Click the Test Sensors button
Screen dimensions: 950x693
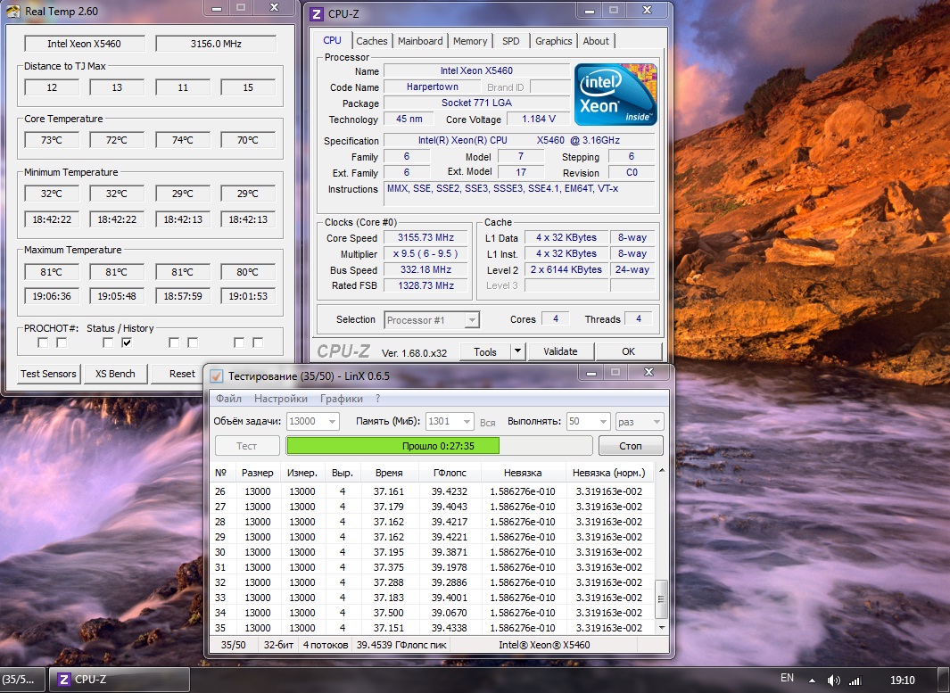[48, 374]
